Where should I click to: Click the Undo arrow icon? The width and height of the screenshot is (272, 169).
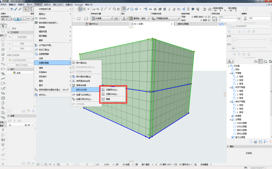click(2, 9)
